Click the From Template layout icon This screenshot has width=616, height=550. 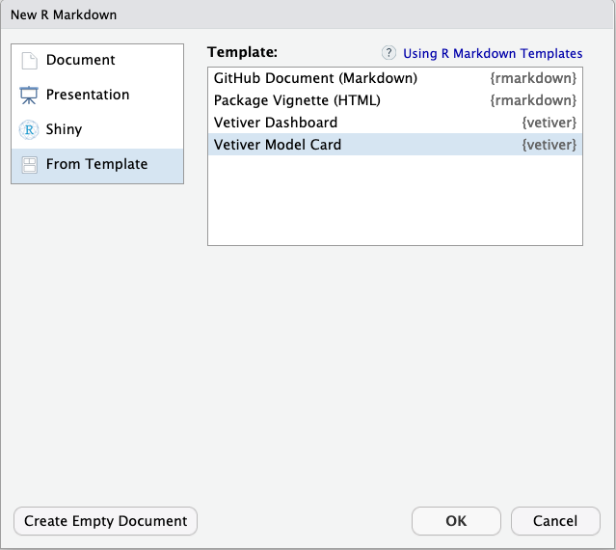pyautogui.click(x=30, y=165)
